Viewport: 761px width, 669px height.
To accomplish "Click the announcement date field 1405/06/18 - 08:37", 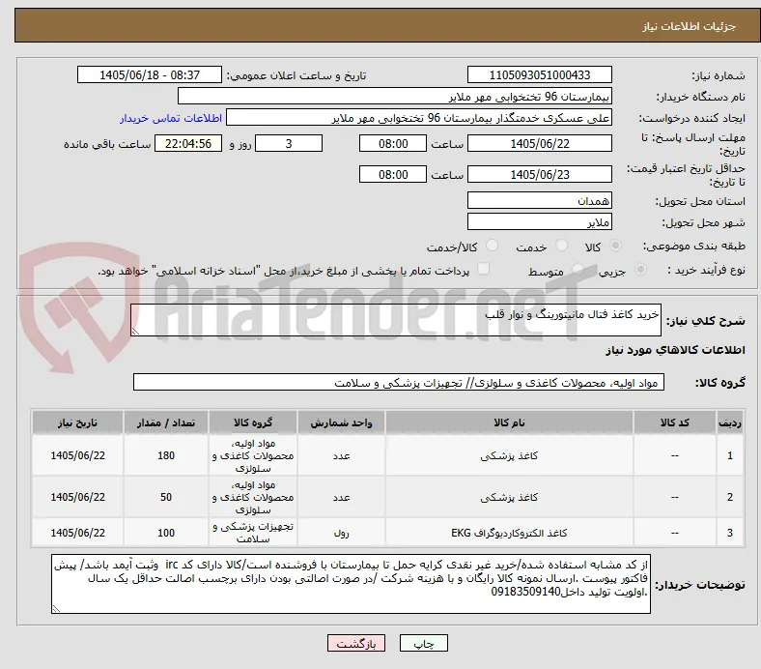I will (x=150, y=74).
